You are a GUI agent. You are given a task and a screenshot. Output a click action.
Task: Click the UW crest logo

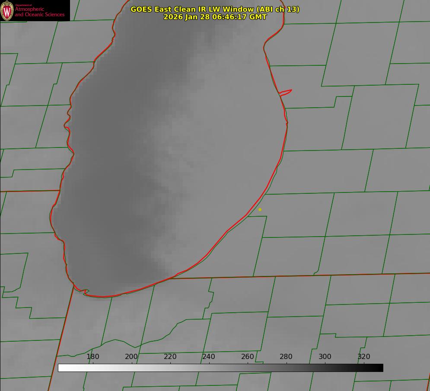pos(7,11)
